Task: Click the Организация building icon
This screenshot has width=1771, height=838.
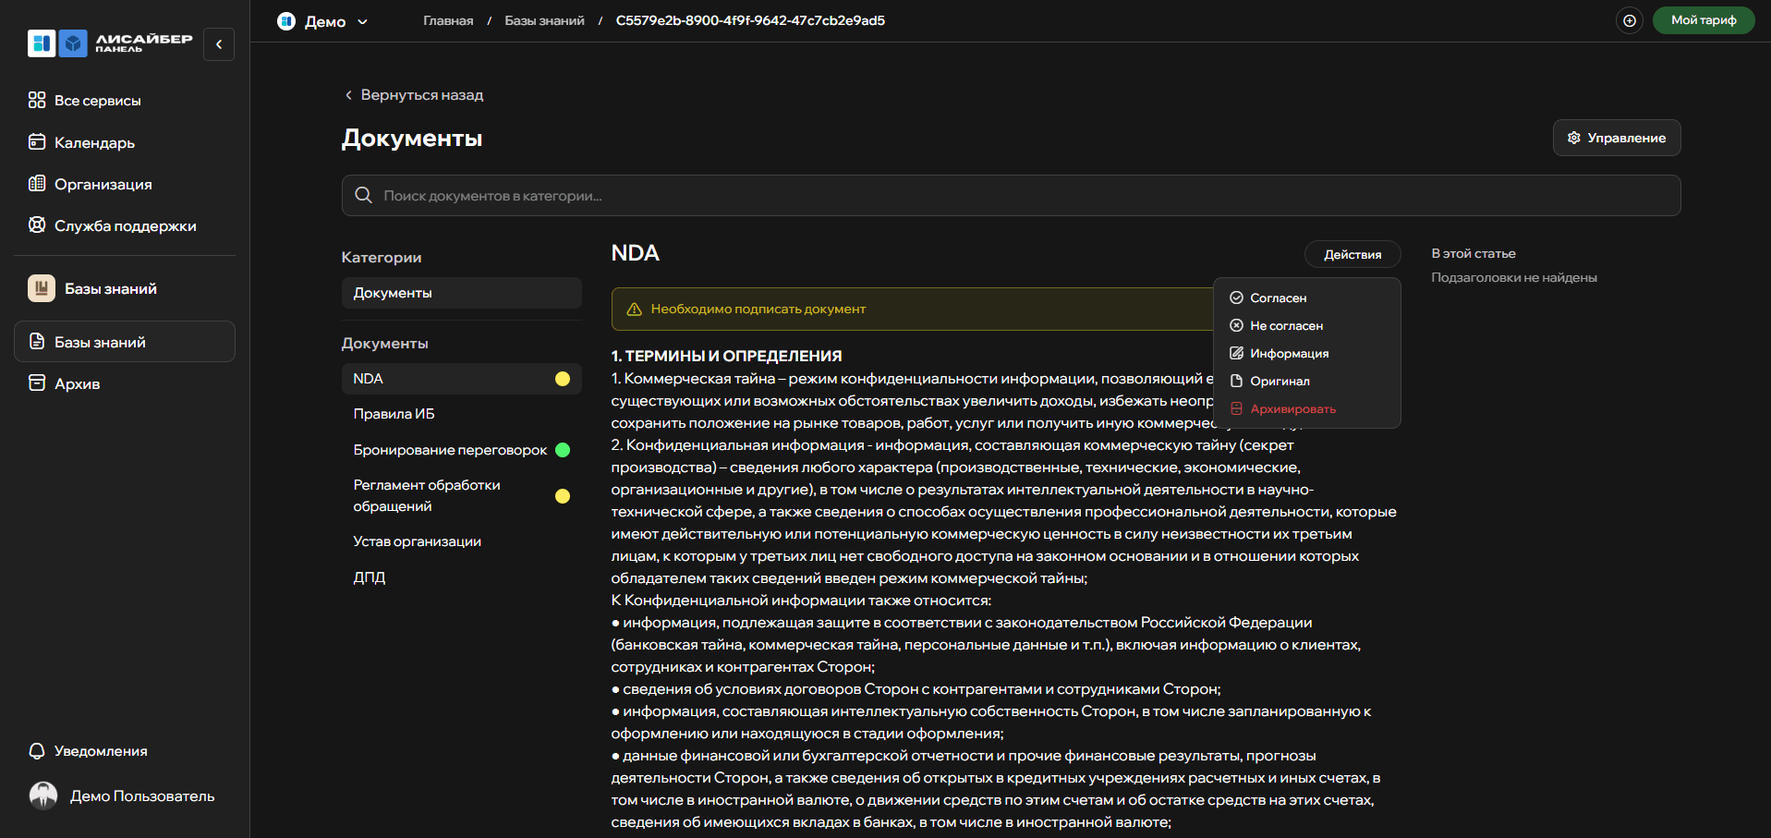Action: point(37,184)
